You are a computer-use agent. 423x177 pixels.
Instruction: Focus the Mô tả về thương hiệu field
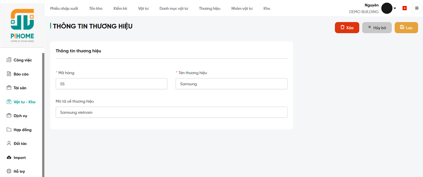pos(171,112)
